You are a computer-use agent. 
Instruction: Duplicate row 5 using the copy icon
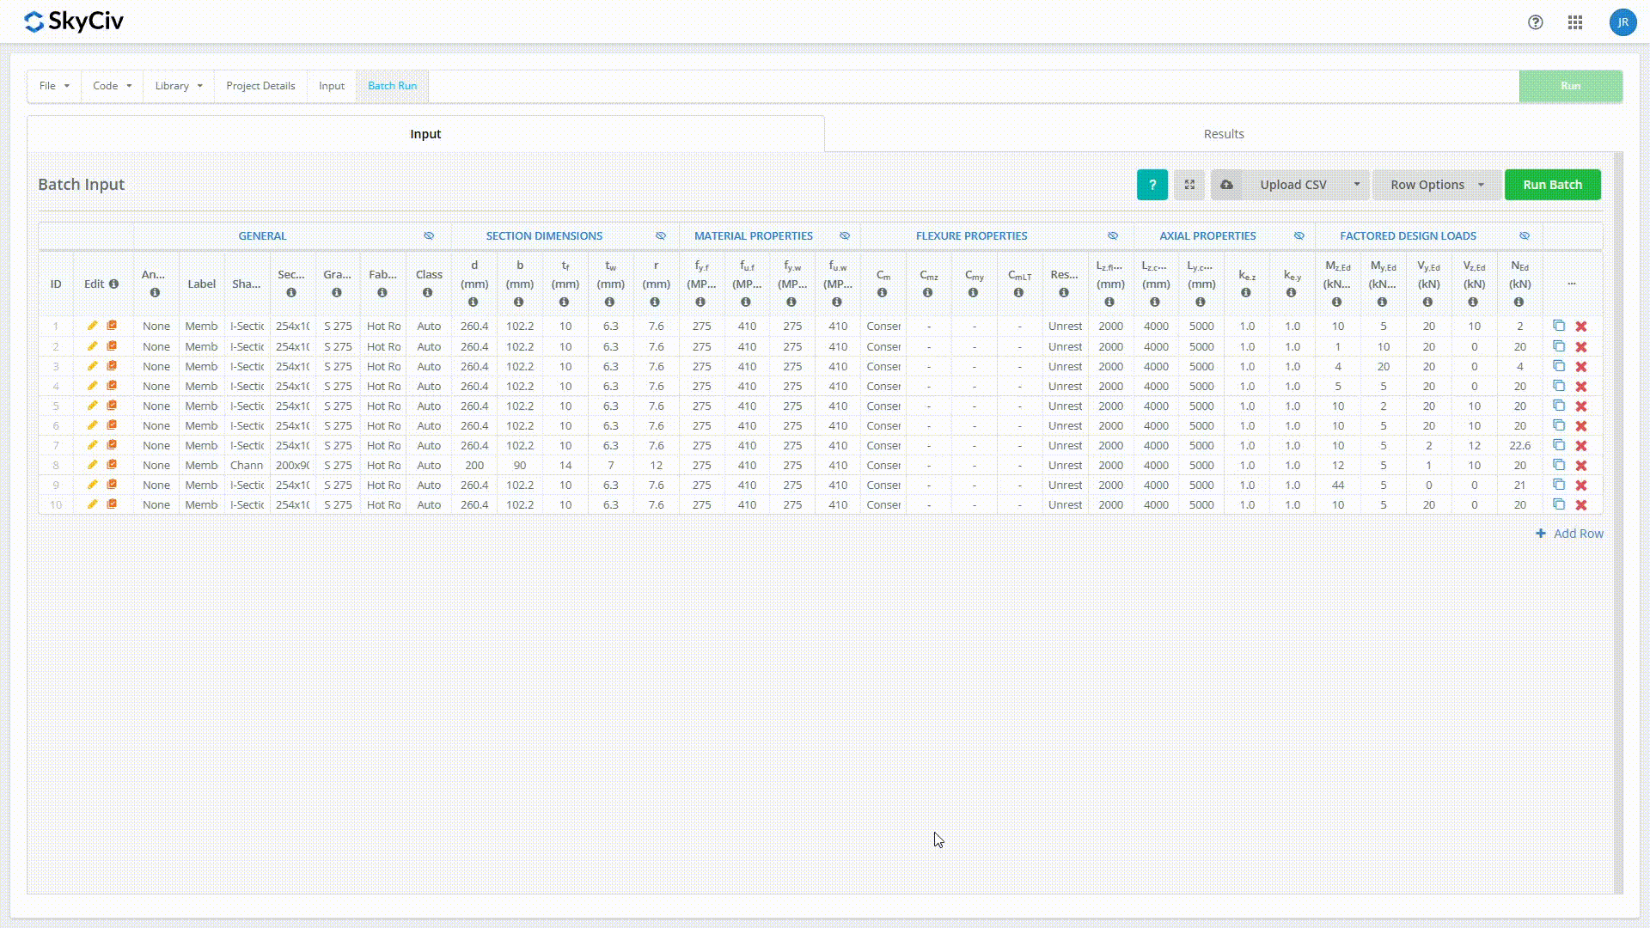[x=1559, y=406]
